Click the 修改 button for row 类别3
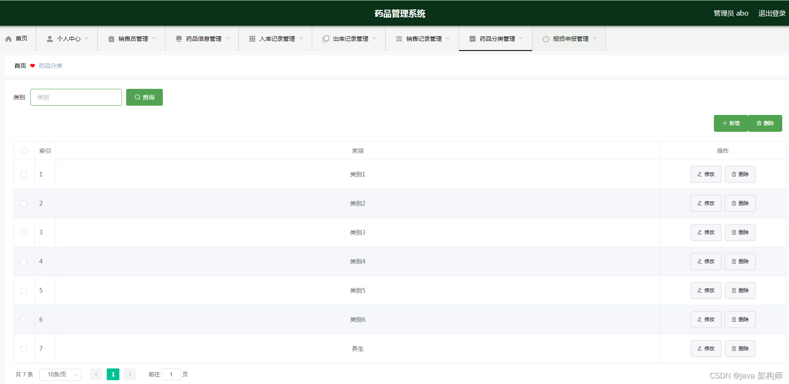This screenshot has height=384, width=789. pyautogui.click(x=706, y=232)
